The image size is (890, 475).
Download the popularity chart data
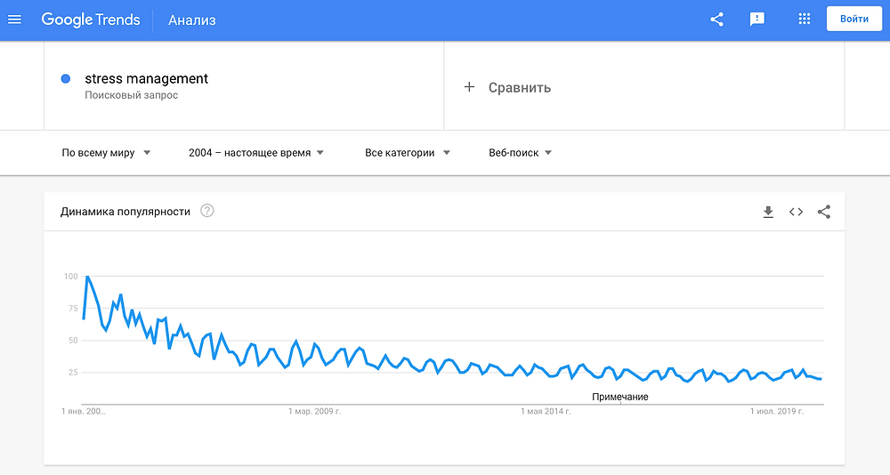tap(768, 212)
